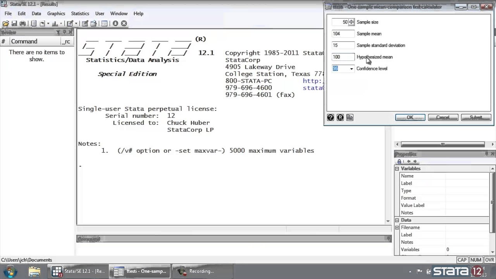Close the Properties panel
The height and width of the screenshot is (279, 496).
(x=493, y=154)
